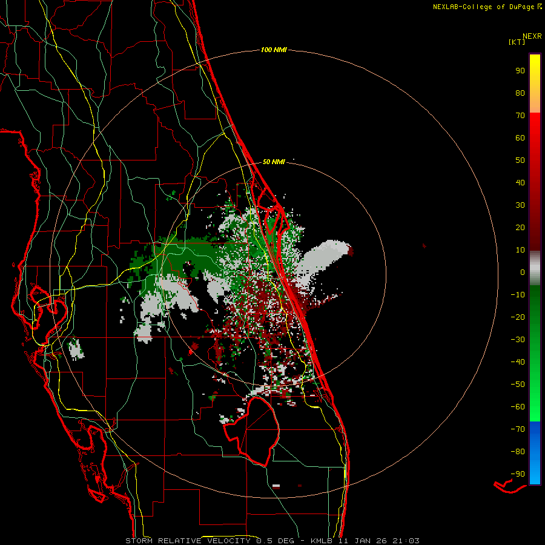Click the NEXR label above the color scale
This screenshot has width=545, height=545.
coord(532,36)
